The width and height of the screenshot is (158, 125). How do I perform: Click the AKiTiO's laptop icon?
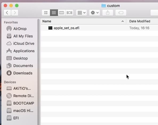click(x=9, y=88)
